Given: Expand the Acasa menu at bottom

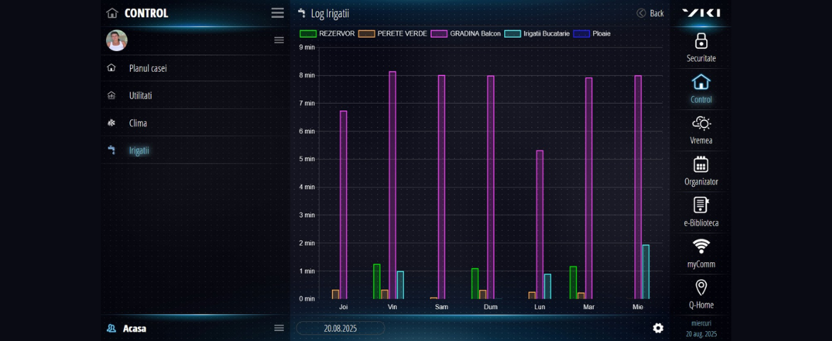Looking at the screenshot, I should (x=279, y=328).
